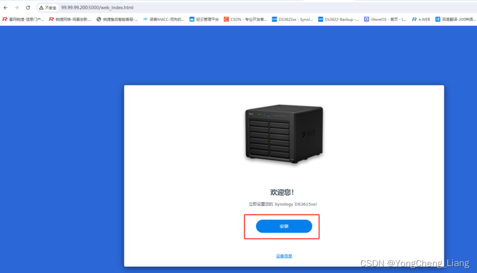Click the 欢迎您! welcome heading

(x=282, y=192)
